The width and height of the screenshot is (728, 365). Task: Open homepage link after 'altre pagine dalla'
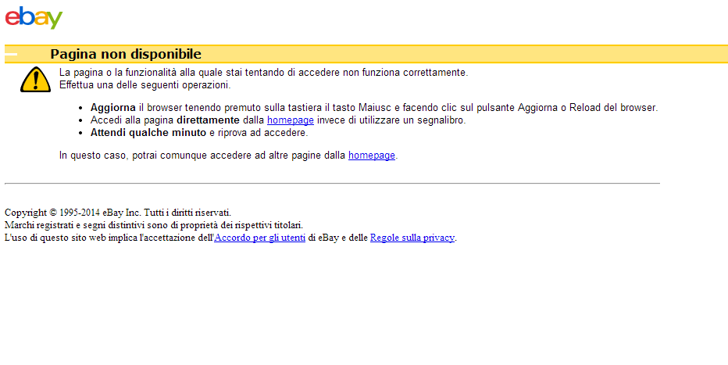(x=372, y=156)
